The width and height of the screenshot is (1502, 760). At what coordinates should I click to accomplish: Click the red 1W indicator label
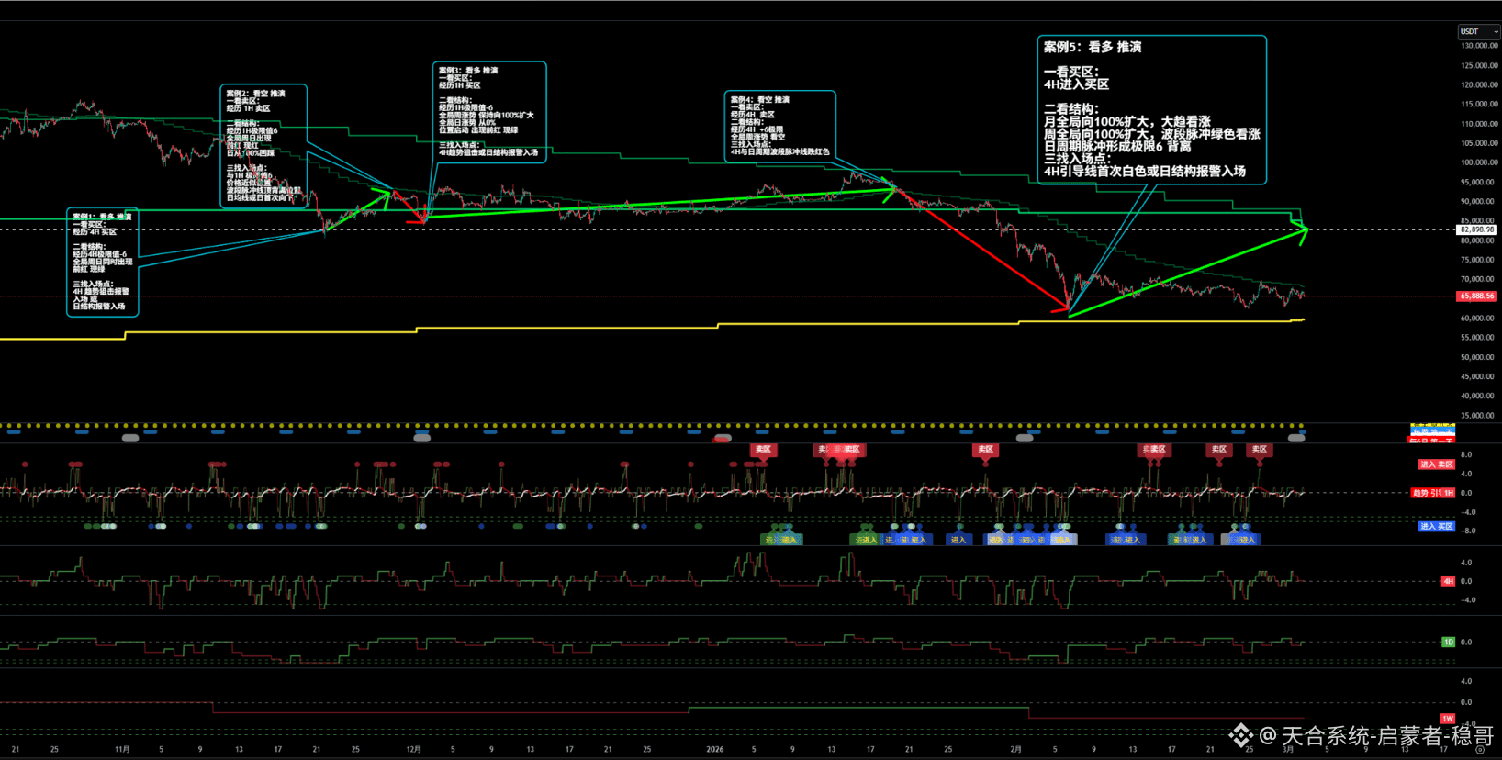[1448, 719]
